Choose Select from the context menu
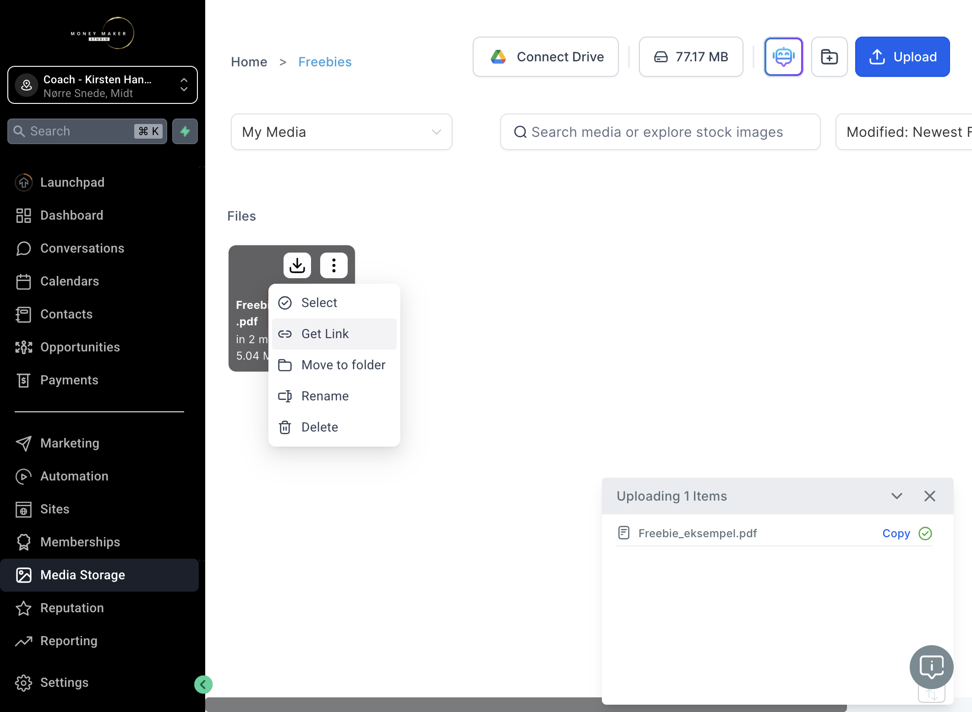972x712 pixels. point(334,302)
